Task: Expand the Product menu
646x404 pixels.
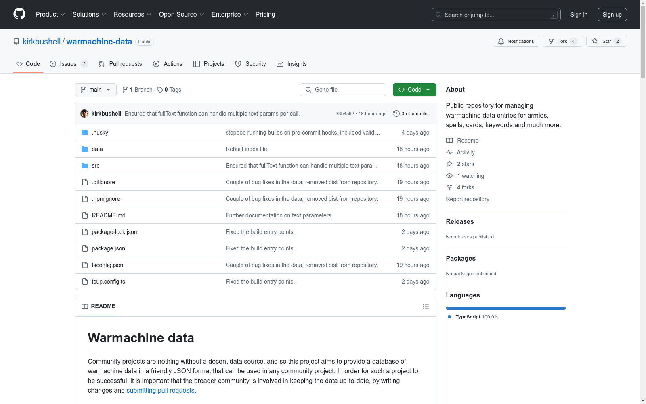Action: coord(50,15)
